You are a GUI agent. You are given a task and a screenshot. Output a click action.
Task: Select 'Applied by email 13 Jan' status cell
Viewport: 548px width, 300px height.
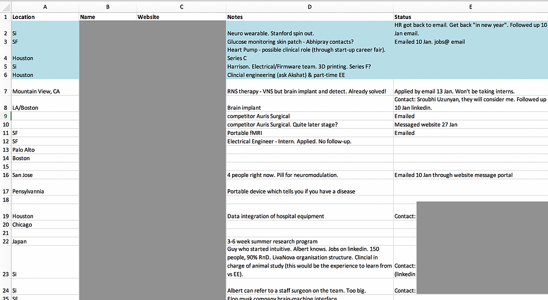470,87
